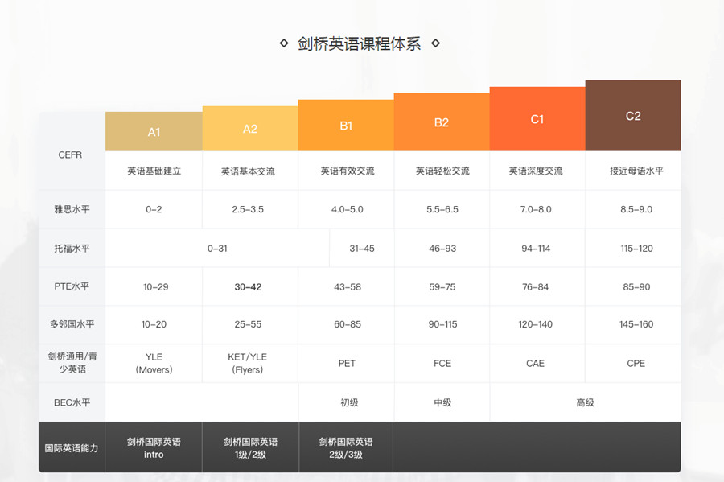Open the 剑桥国际英语 intro cell
Screen dimensions: 724x482
click(154, 447)
